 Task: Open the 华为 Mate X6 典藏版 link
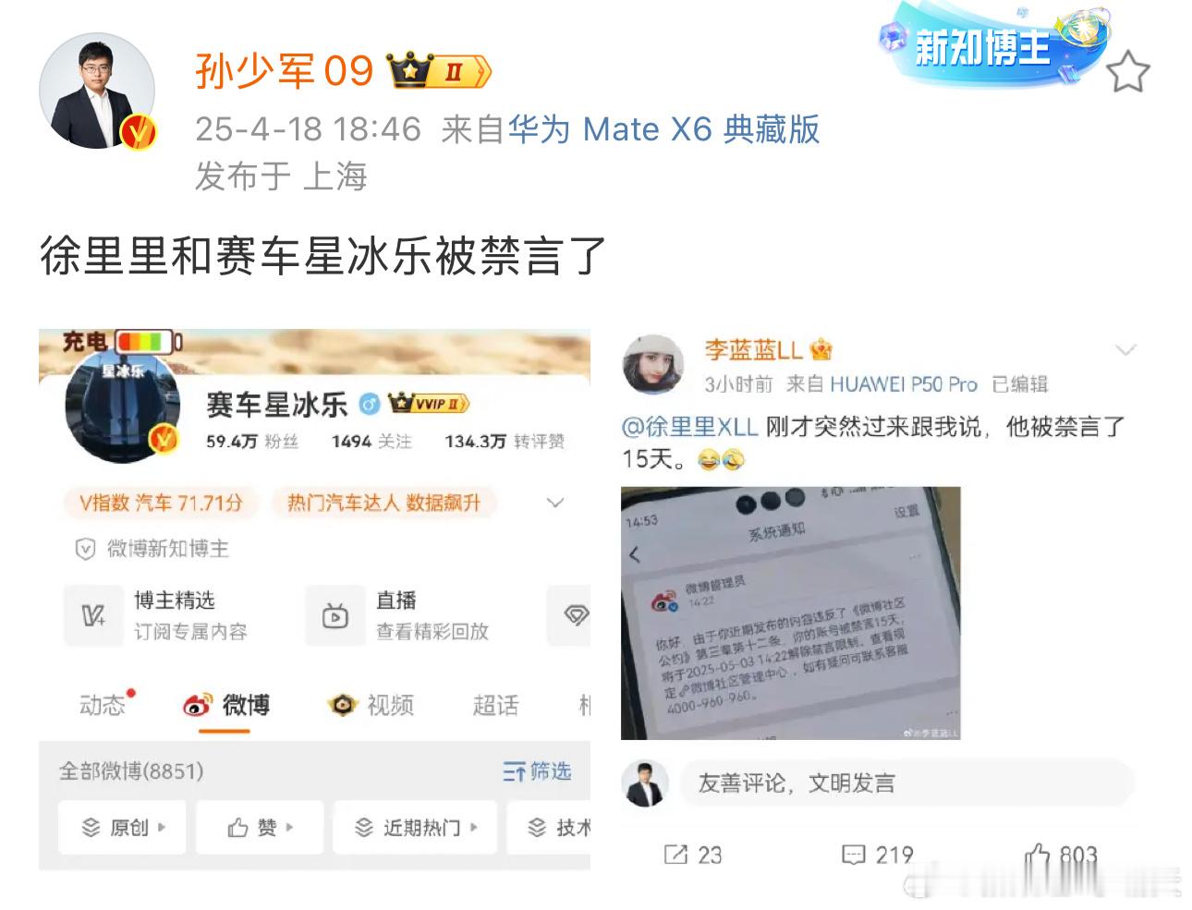[663, 129]
